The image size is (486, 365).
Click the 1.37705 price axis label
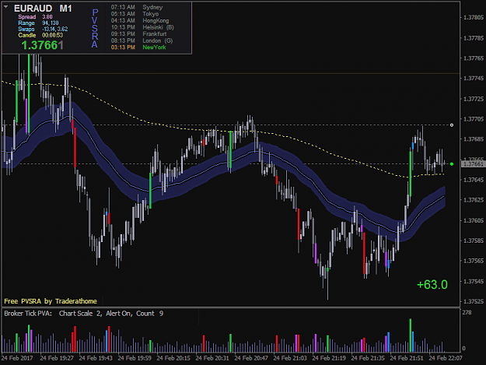474,119
